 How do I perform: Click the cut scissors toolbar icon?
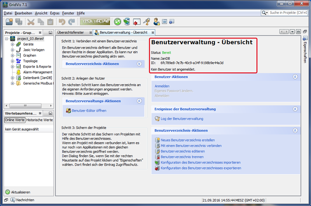31,22
